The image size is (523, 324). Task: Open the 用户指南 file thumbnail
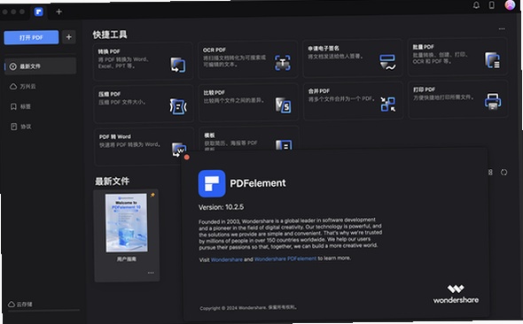tap(127, 223)
